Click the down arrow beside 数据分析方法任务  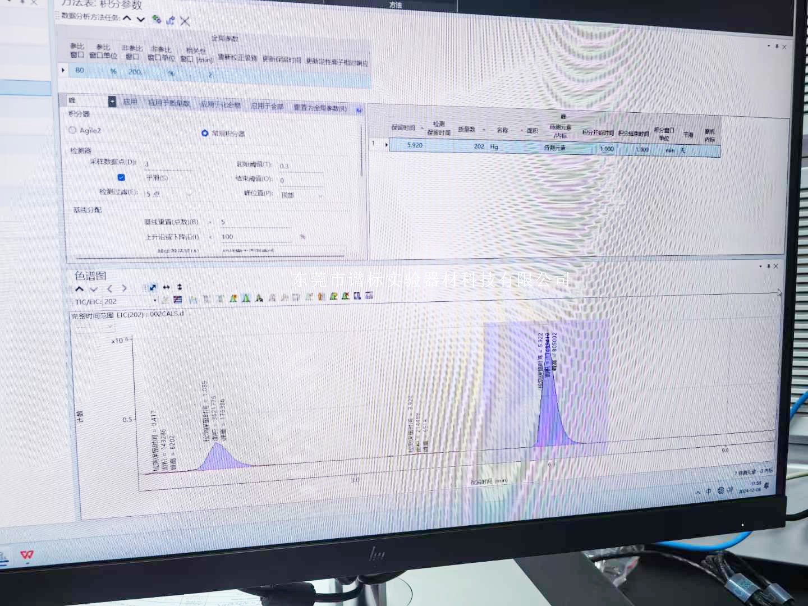[x=141, y=19]
